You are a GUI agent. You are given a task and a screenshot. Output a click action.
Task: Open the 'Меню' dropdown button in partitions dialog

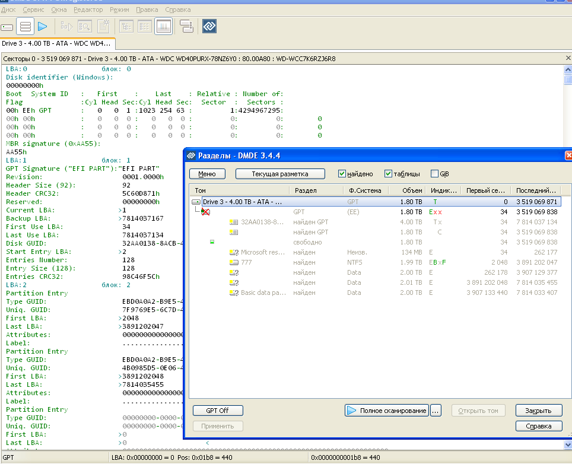click(207, 174)
